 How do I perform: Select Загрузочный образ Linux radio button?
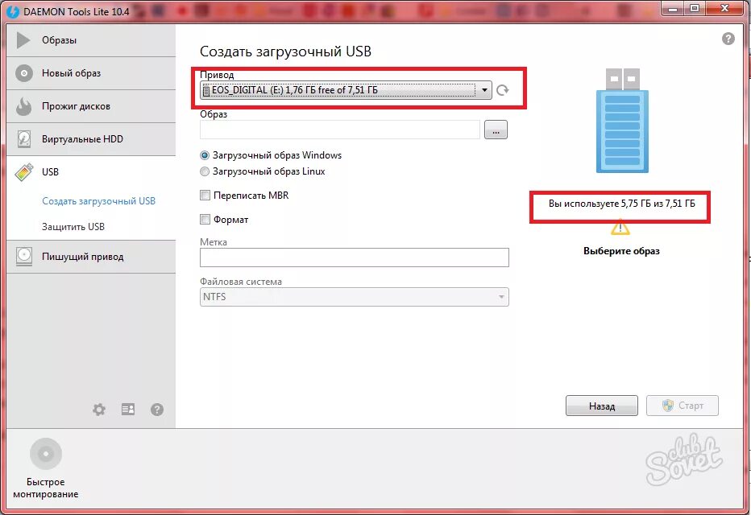coord(205,171)
